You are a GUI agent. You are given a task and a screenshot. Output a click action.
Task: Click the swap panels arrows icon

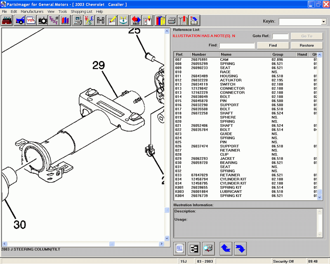tap(194, 249)
